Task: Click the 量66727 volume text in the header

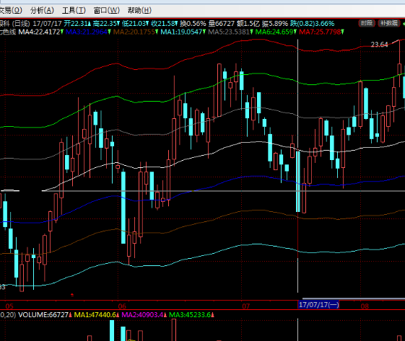Action: [222, 24]
